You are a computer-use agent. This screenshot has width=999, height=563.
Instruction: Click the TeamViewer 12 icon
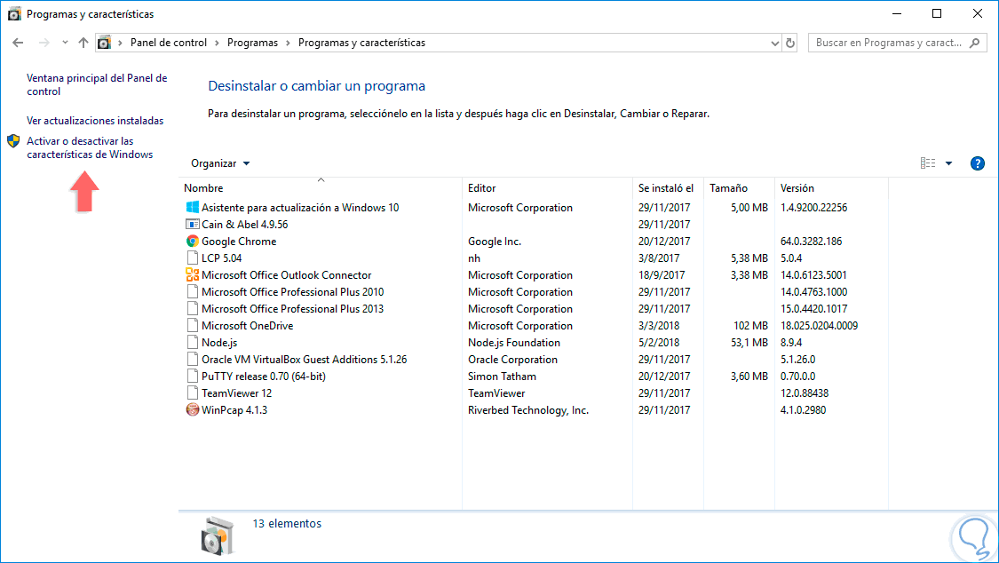pos(193,393)
